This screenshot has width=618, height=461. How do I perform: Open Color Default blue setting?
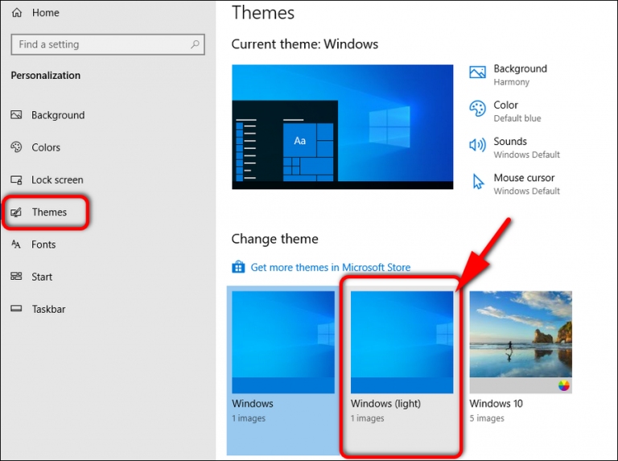tap(517, 111)
